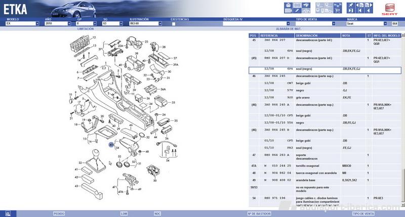
Task: Open the Modelo dropdown
Action: (37, 24)
